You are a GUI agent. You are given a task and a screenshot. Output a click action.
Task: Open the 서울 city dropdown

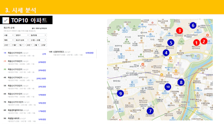tap(9, 35)
